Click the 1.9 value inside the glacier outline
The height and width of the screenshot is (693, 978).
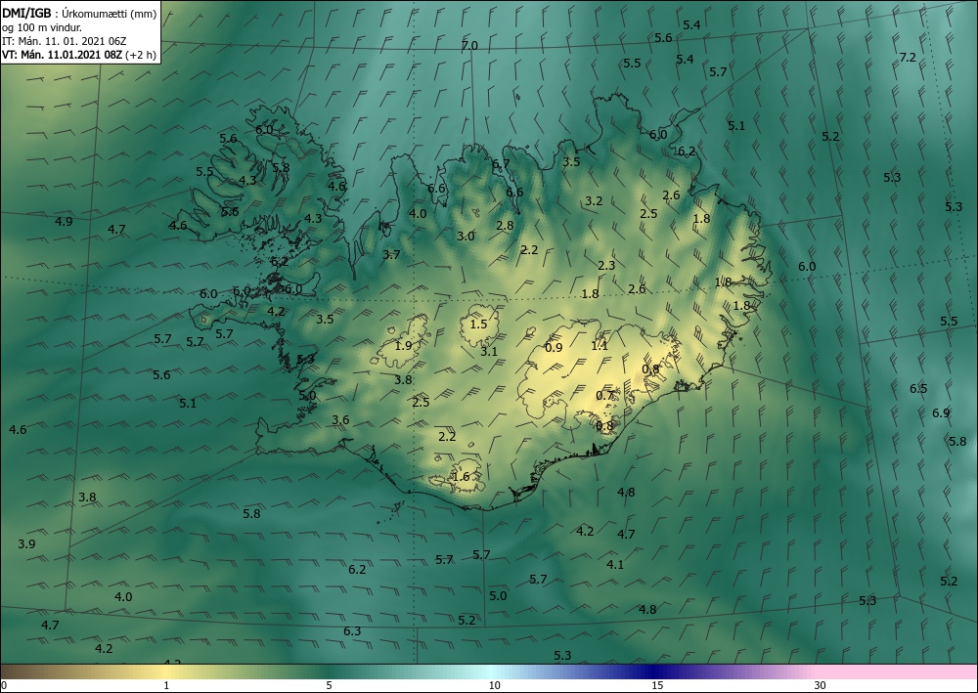click(404, 345)
